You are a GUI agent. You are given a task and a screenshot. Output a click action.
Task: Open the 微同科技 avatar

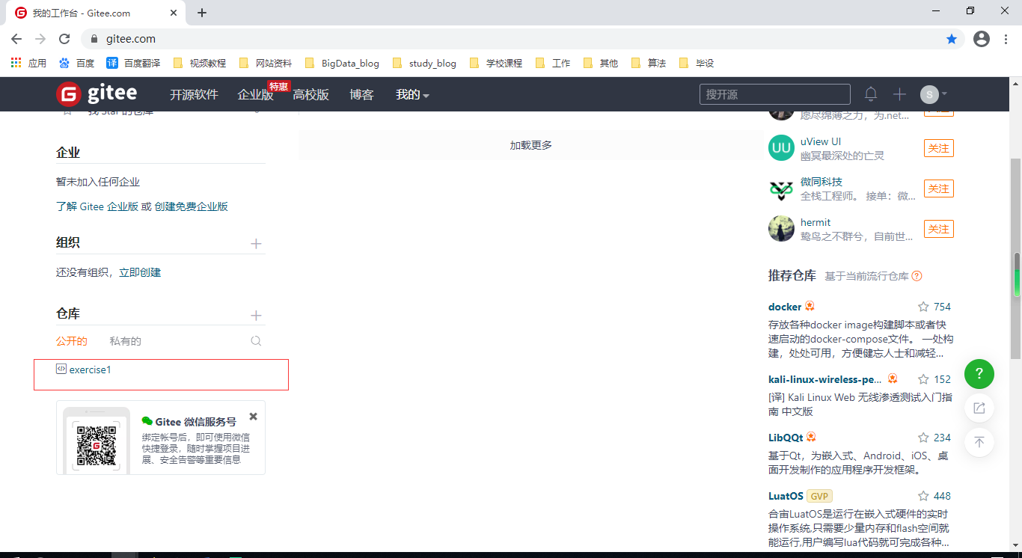point(781,188)
